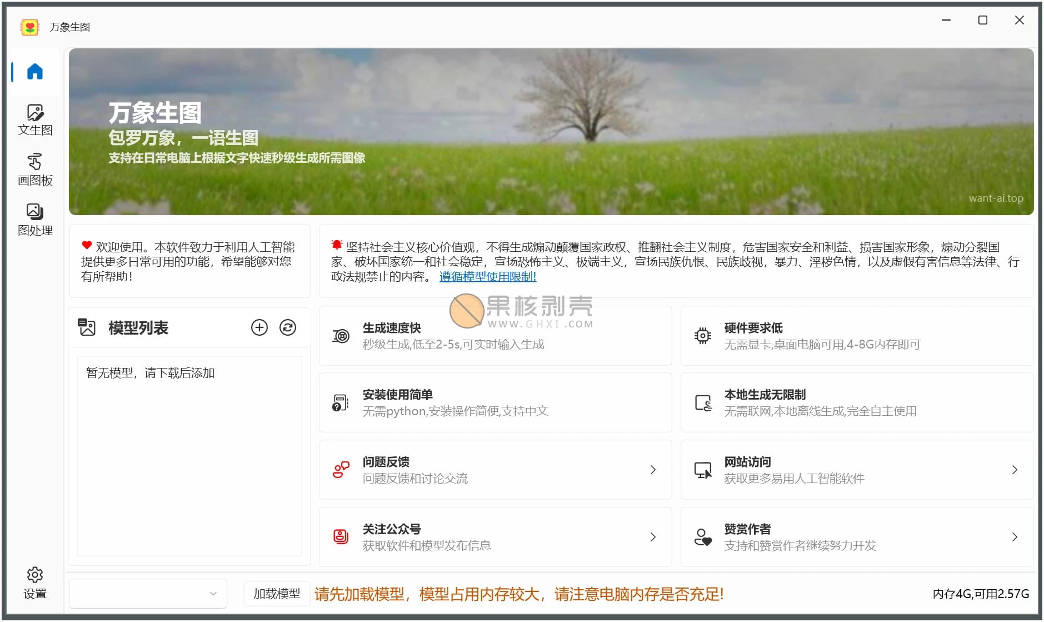
Task: Click the 网站访问 monitor icon
Action: [702, 470]
